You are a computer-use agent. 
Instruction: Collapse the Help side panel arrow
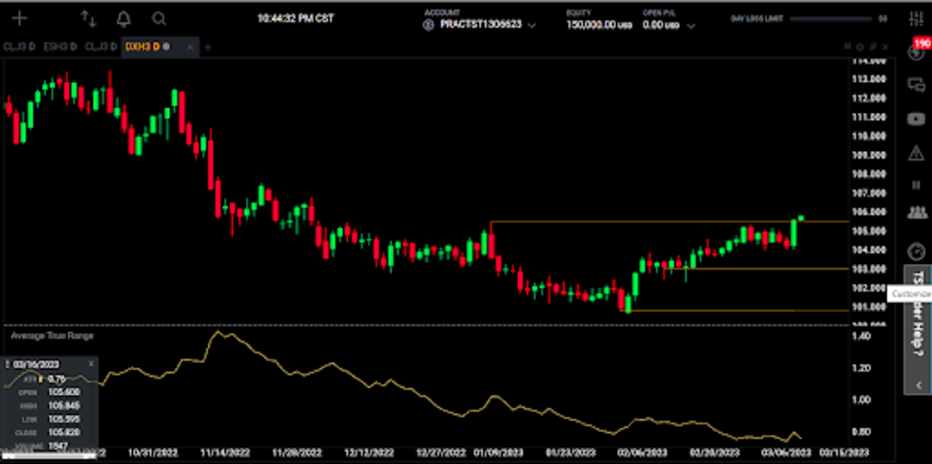(x=918, y=385)
